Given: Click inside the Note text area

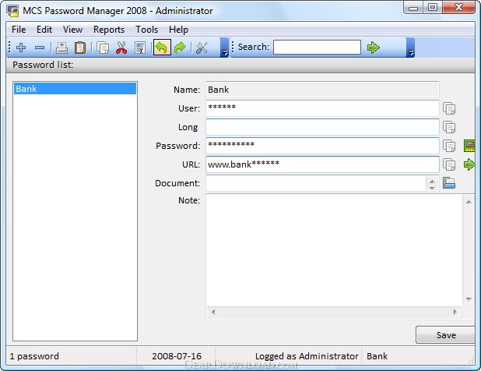Looking at the screenshot, I should [334, 250].
